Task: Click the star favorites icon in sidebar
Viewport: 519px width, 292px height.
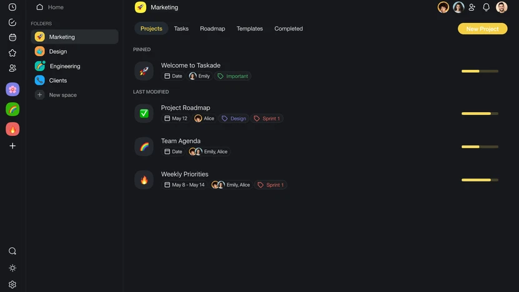Action: [12, 53]
